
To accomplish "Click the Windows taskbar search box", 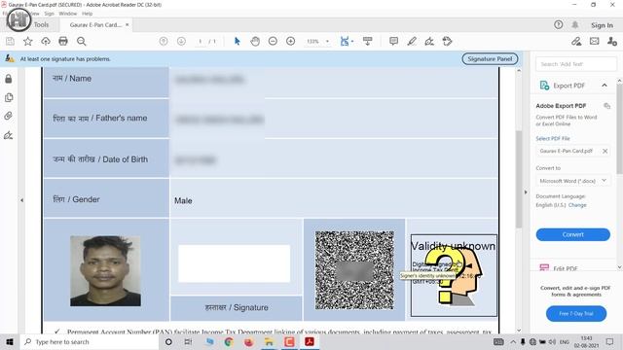I will (x=90, y=341).
